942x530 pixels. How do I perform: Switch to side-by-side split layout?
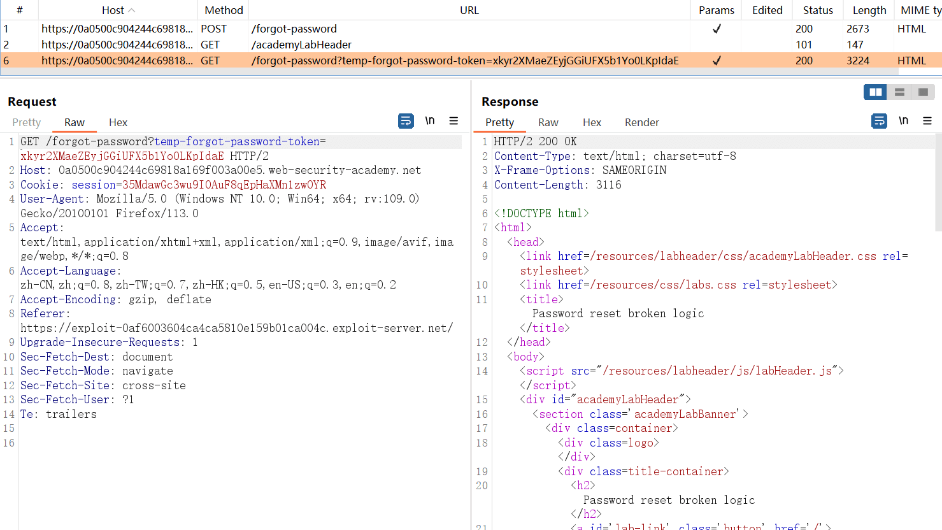pyautogui.click(x=876, y=92)
